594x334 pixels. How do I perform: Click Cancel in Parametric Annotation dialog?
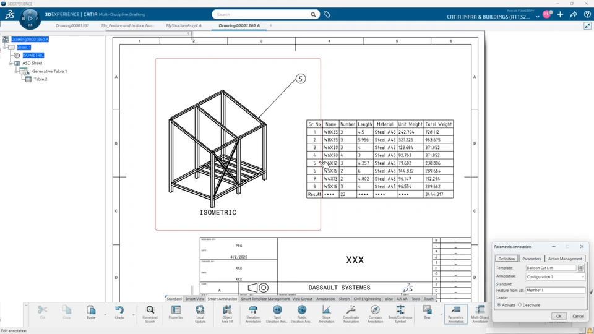point(578,316)
